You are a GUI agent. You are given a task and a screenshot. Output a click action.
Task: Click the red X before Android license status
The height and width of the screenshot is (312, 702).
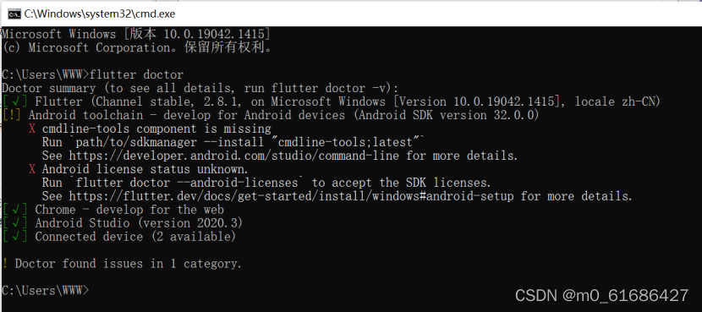(32, 169)
